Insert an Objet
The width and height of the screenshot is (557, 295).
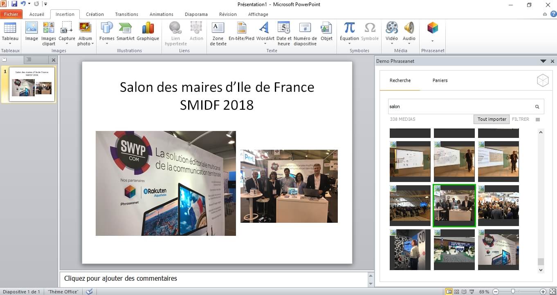[x=326, y=28]
